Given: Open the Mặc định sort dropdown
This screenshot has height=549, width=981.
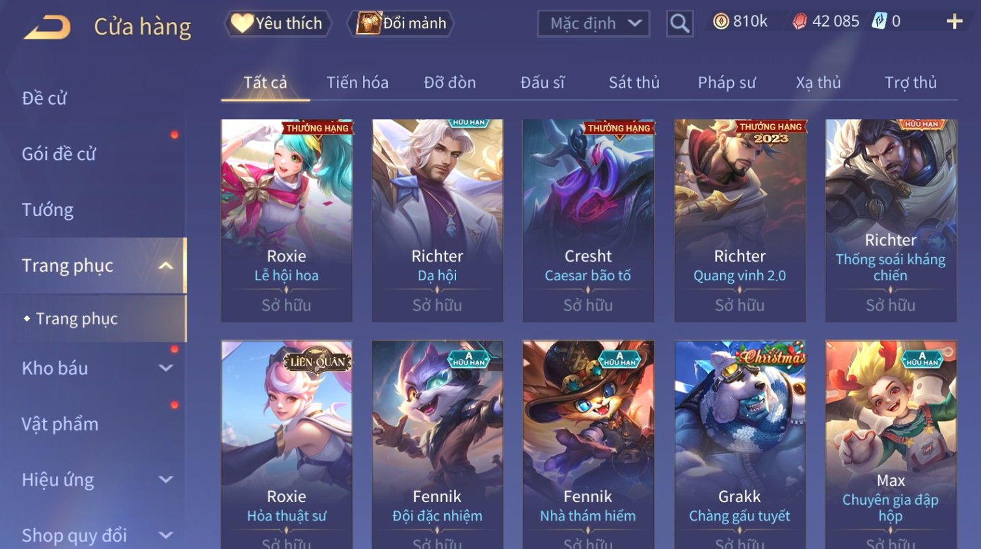Looking at the screenshot, I should tap(593, 23).
